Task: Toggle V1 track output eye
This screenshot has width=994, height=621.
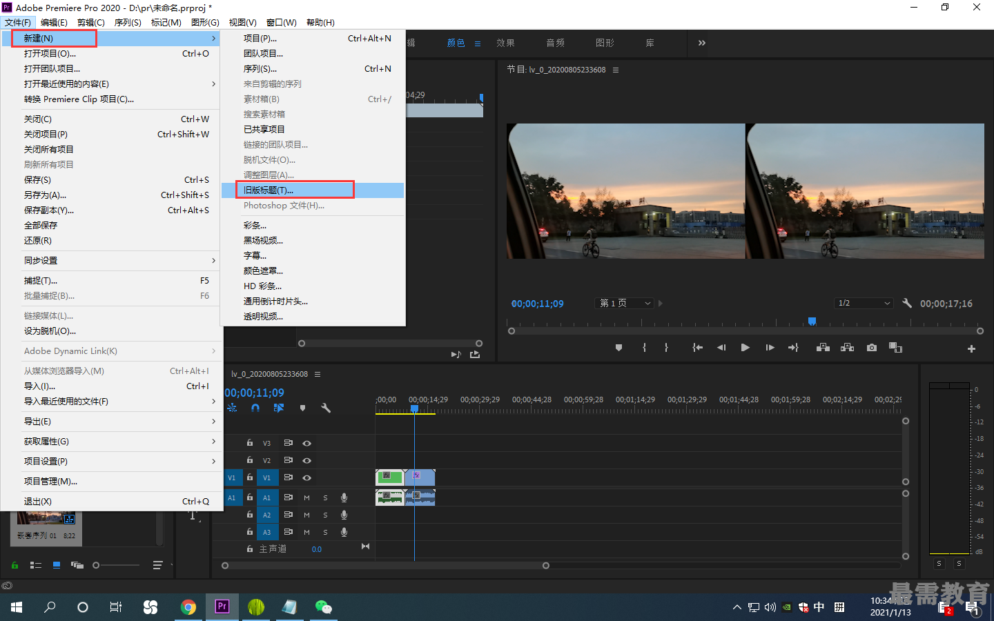Action: (306, 477)
